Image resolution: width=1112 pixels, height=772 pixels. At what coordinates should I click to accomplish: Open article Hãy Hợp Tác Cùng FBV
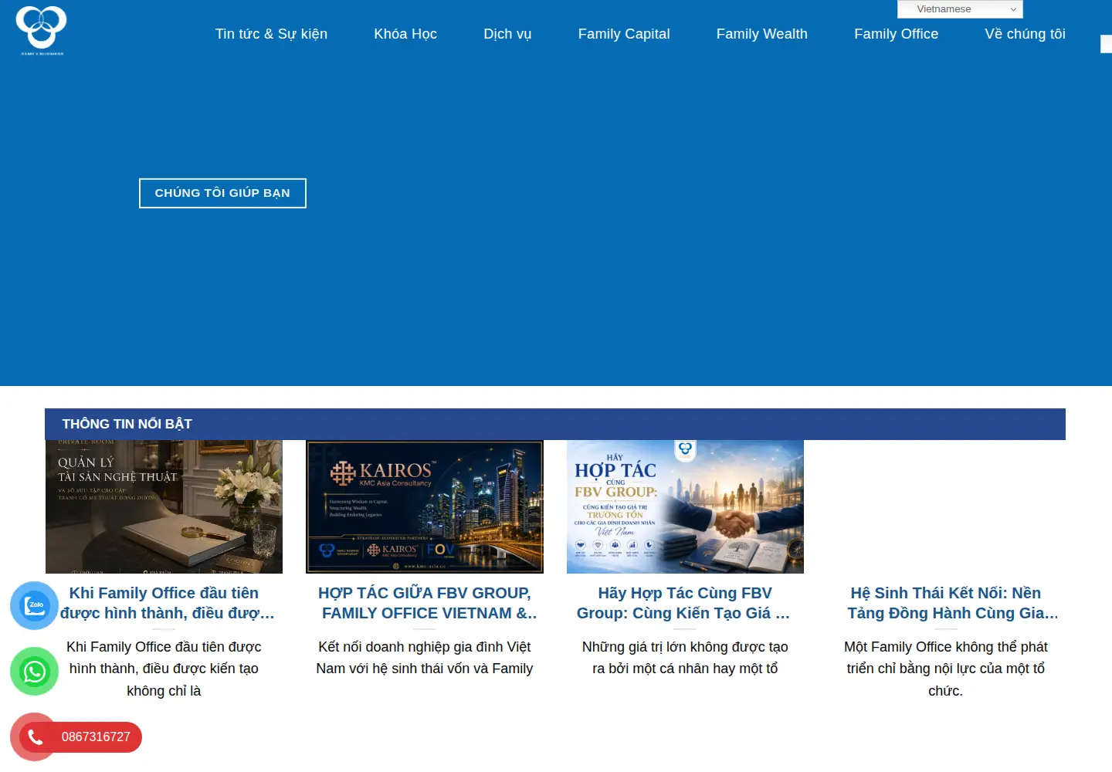pyautogui.click(x=685, y=603)
